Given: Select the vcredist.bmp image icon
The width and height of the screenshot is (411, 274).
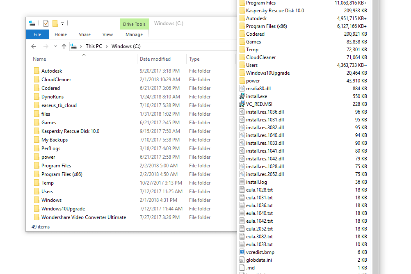Looking at the screenshot, I should pos(242,252).
